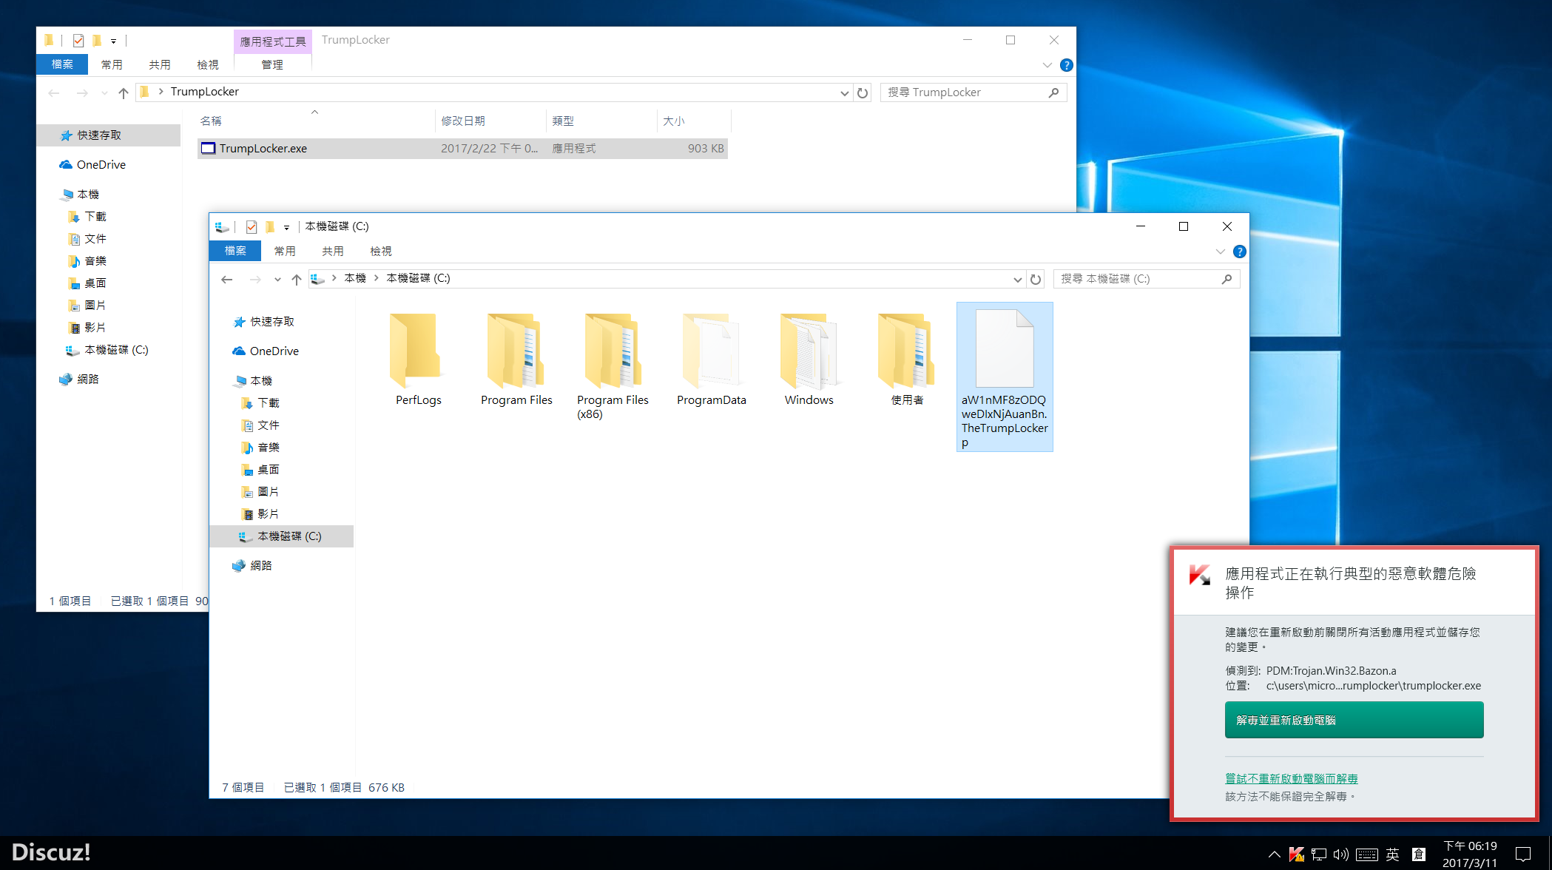Open the Action Center notification icon
The width and height of the screenshot is (1552, 870).
(1523, 854)
